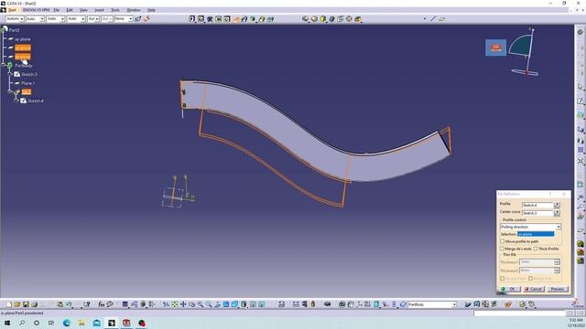The height and width of the screenshot is (329, 586).
Task: Open the None dropdown in the top toolbar
Action: [x=130, y=18]
